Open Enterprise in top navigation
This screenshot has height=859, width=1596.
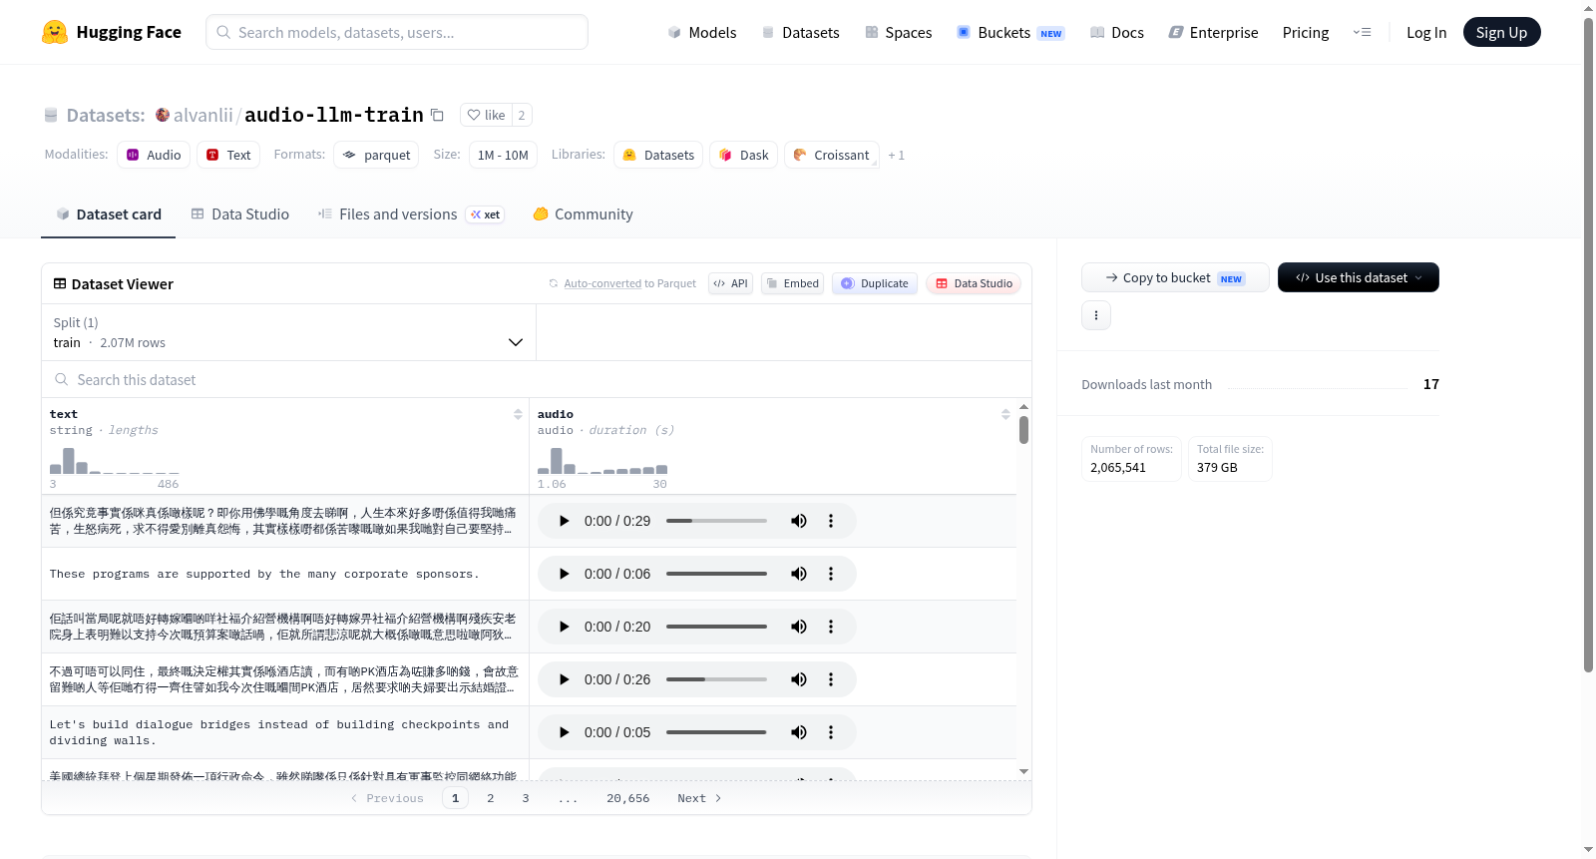tap(1213, 32)
